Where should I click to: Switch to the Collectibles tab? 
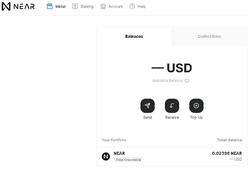coord(209,36)
